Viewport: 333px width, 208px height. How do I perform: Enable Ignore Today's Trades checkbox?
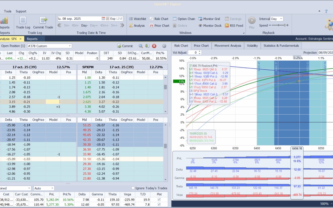133,188
